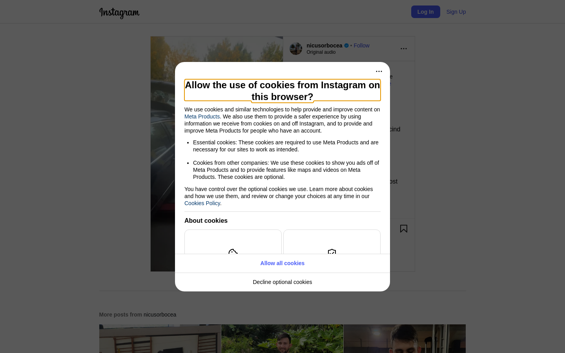Screen dimensions: 565x353
Task: Select Decline optional cookies
Action: [282, 282]
